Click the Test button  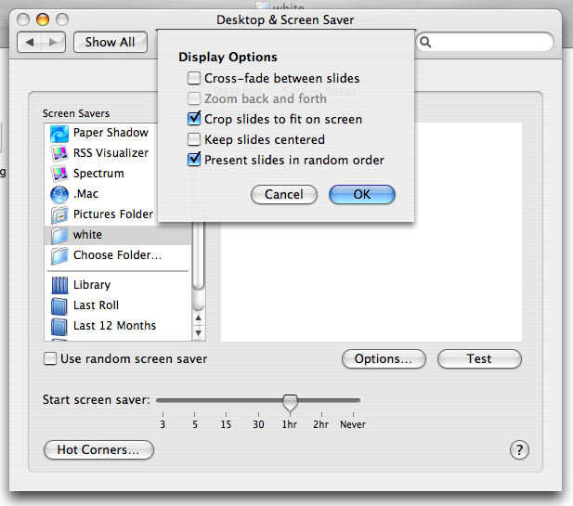click(479, 358)
